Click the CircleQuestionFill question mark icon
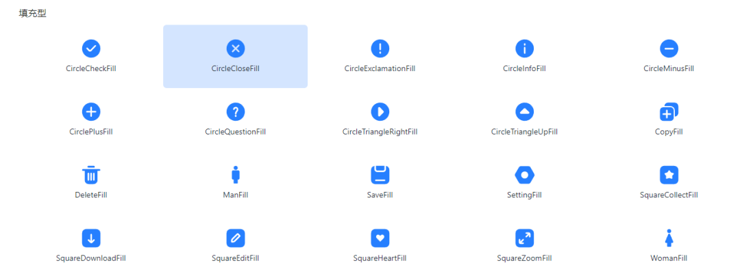The image size is (740, 276). click(236, 111)
